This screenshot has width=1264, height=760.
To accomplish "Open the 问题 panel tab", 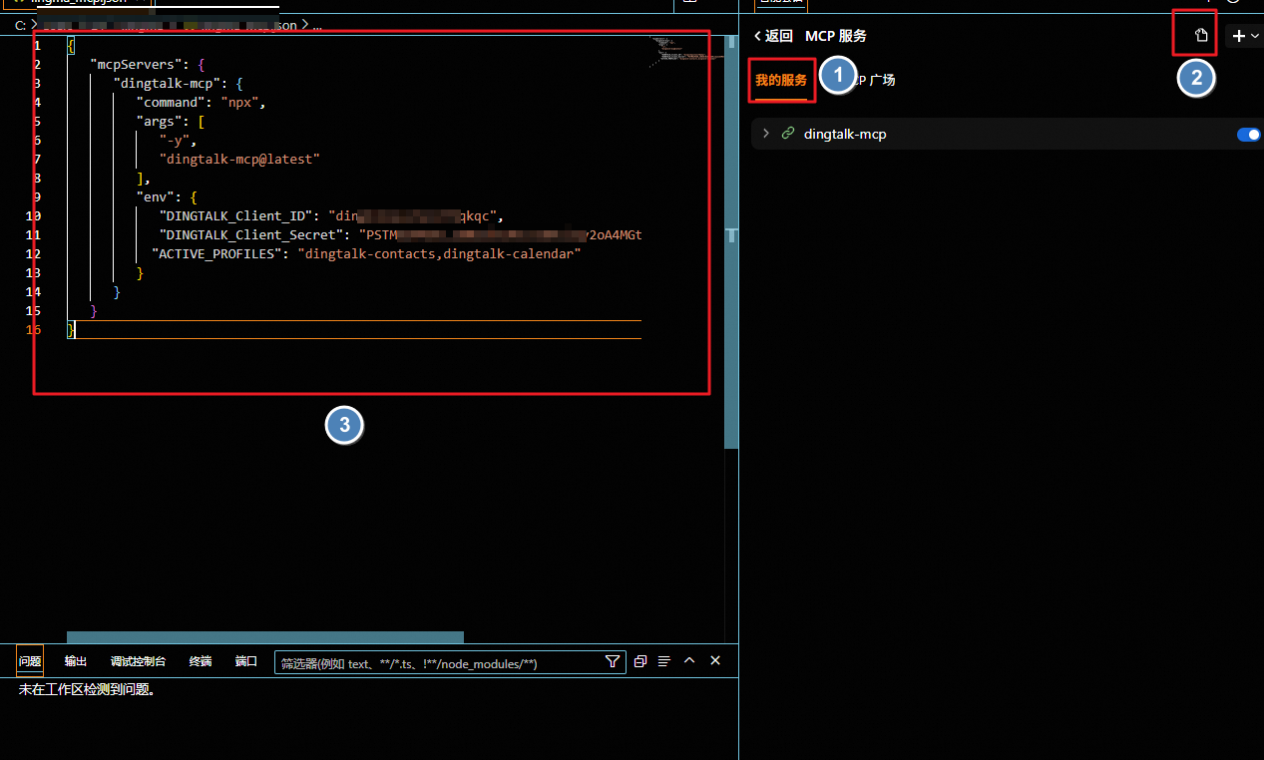I will (x=30, y=661).
